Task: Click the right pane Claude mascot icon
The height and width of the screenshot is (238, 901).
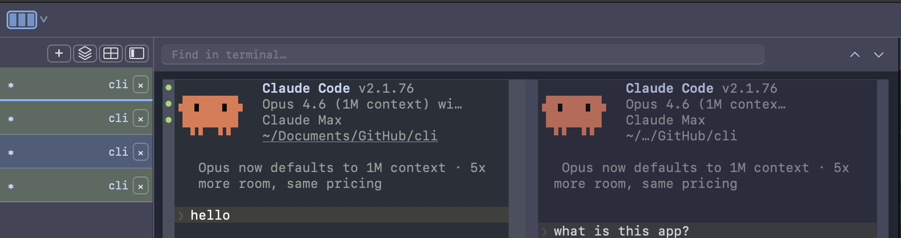Action: coord(574,115)
